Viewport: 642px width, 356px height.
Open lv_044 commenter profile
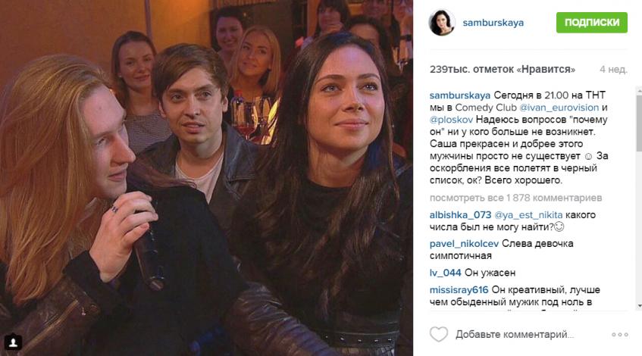(x=445, y=273)
